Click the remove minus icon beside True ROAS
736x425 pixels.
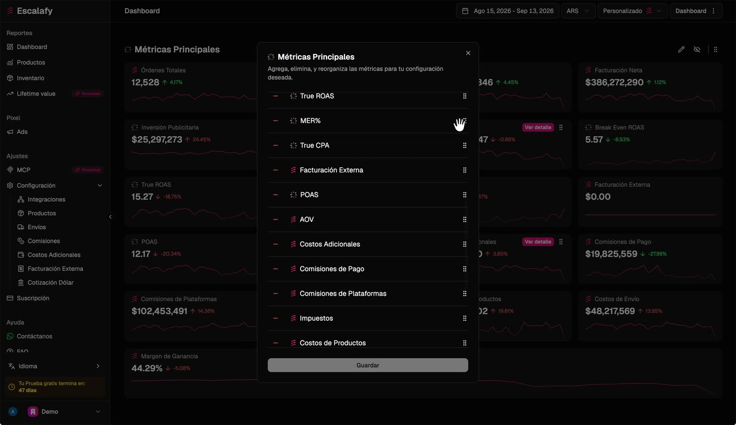275,96
